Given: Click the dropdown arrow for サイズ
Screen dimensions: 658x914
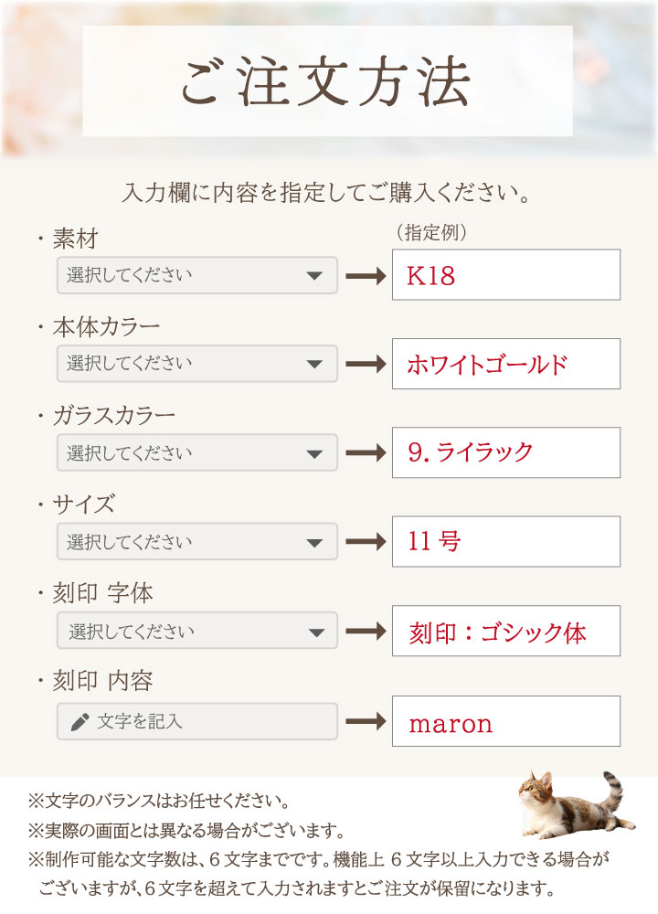Looking at the screenshot, I should (315, 542).
